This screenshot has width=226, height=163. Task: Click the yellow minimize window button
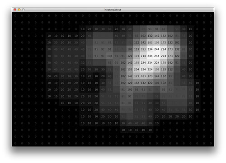coord(19,9)
